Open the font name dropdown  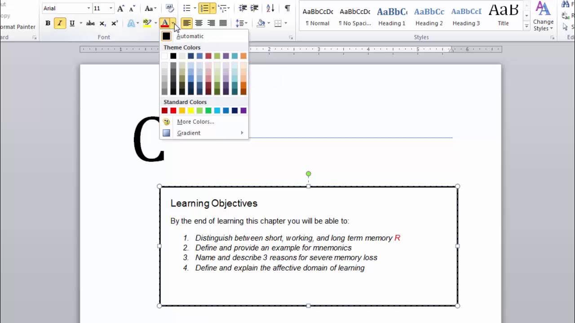[88, 9]
